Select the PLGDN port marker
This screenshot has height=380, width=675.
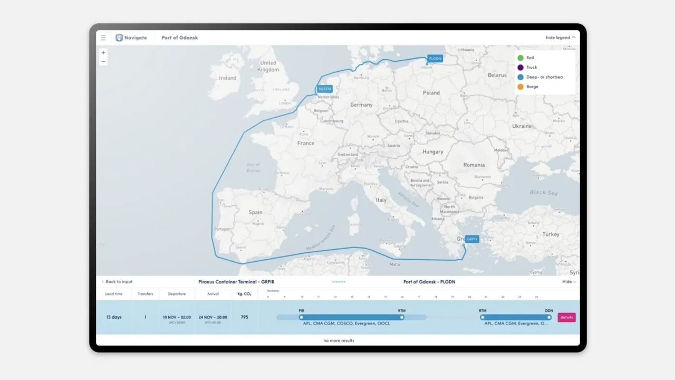tap(435, 59)
